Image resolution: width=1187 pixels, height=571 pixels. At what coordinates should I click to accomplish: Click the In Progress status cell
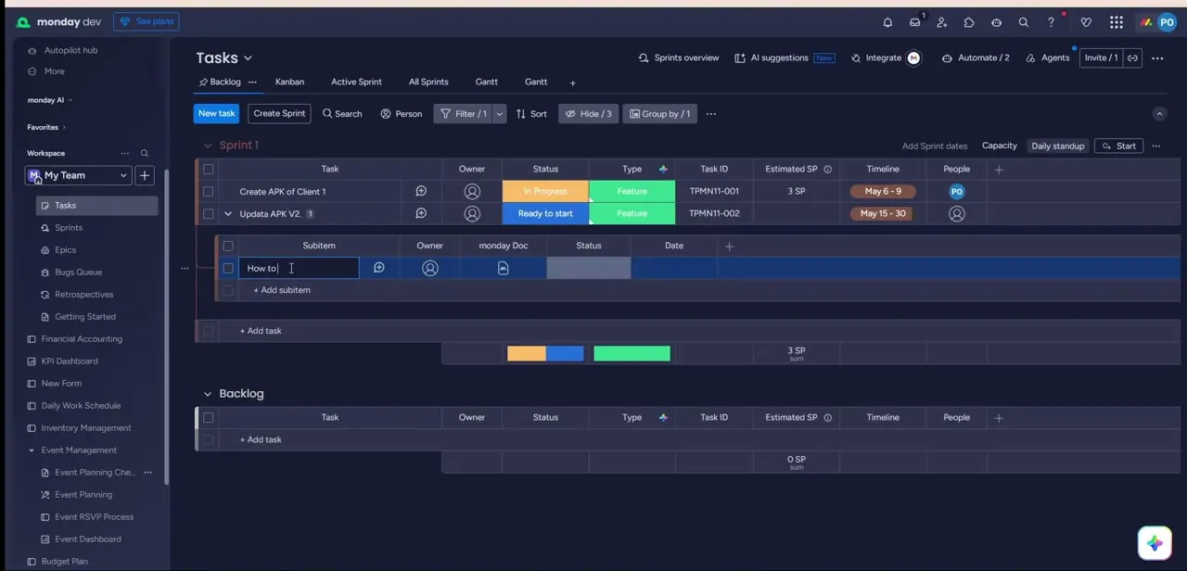click(545, 192)
